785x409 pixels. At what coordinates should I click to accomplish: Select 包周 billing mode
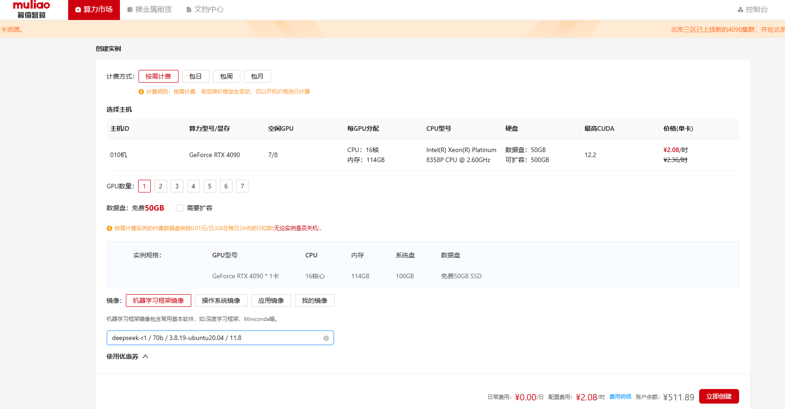point(227,76)
